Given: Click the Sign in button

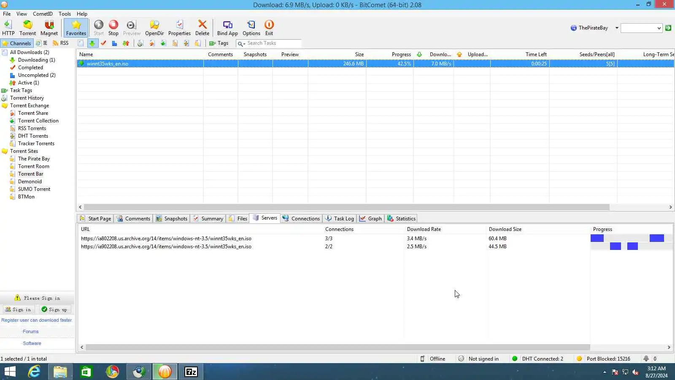Looking at the screenshot, I should coord(18,309).
